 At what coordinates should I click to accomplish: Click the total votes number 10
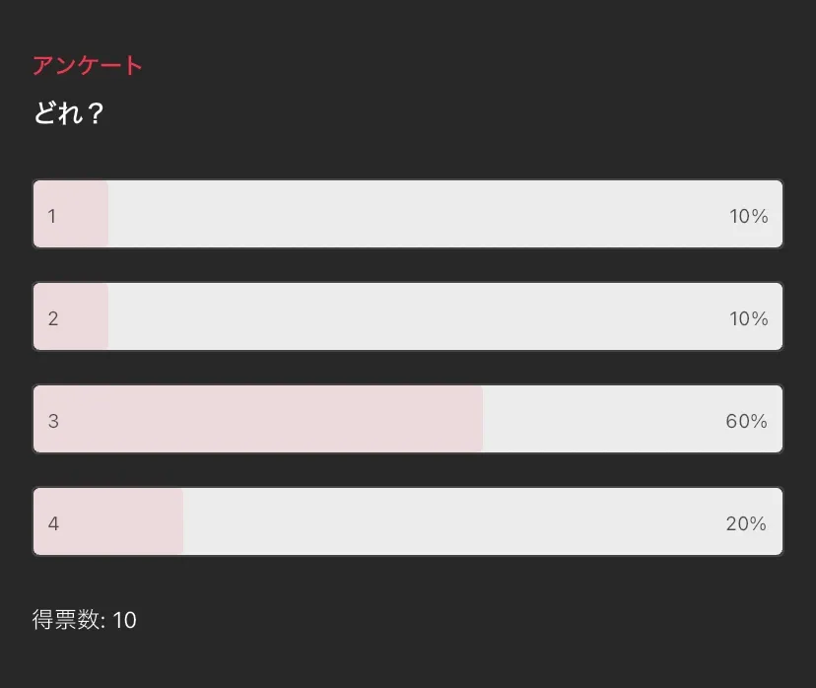pyautogui.click(x=124, y=620)
